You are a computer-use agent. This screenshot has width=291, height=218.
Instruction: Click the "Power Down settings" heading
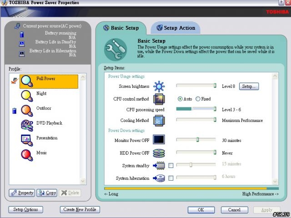click(126, 131)
